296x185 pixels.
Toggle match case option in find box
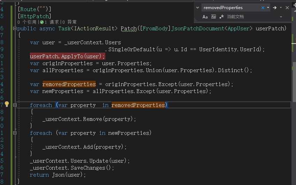(x=205, y=17)
